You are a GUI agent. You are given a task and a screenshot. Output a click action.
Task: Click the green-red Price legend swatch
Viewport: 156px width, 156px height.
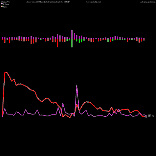(2, 7)
